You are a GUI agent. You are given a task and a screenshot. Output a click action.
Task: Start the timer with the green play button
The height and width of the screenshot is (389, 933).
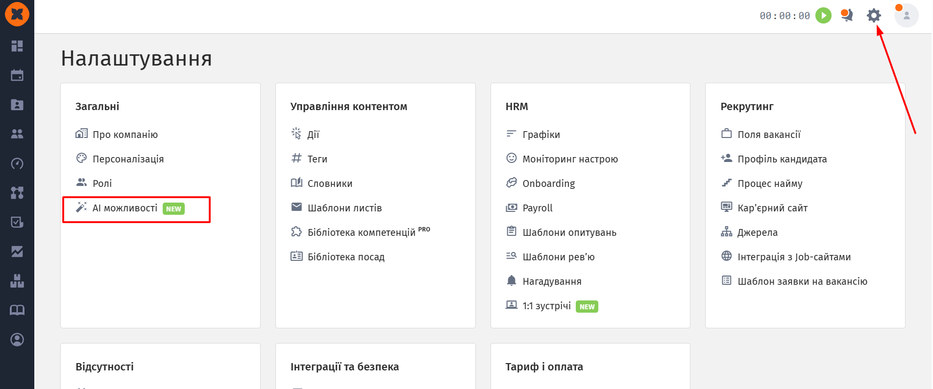[823, 16]
